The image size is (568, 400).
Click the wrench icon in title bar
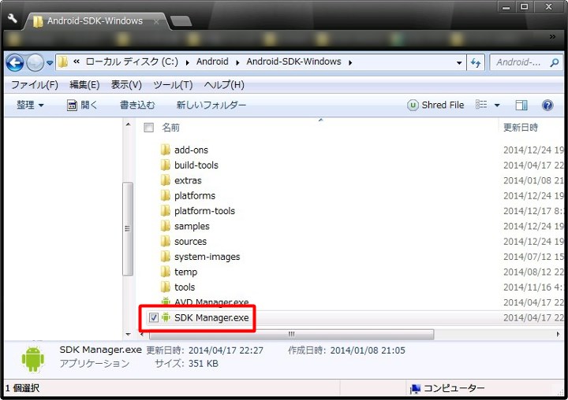13,18
